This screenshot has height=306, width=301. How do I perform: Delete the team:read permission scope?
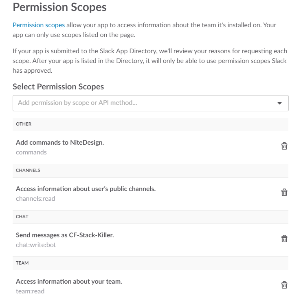(x=284, y=285)
